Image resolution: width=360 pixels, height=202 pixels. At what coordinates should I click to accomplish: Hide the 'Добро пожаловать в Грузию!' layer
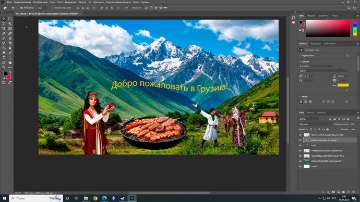[x=300, y=140]
